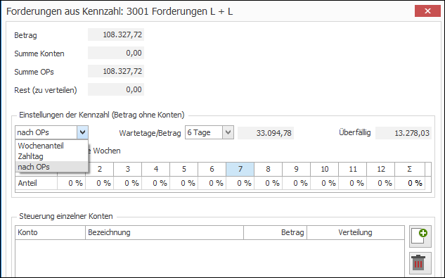This screenshot has width=445, height=278.
Task: Select week column header 7
Action: pyautogui.click(x=240, y=169)
